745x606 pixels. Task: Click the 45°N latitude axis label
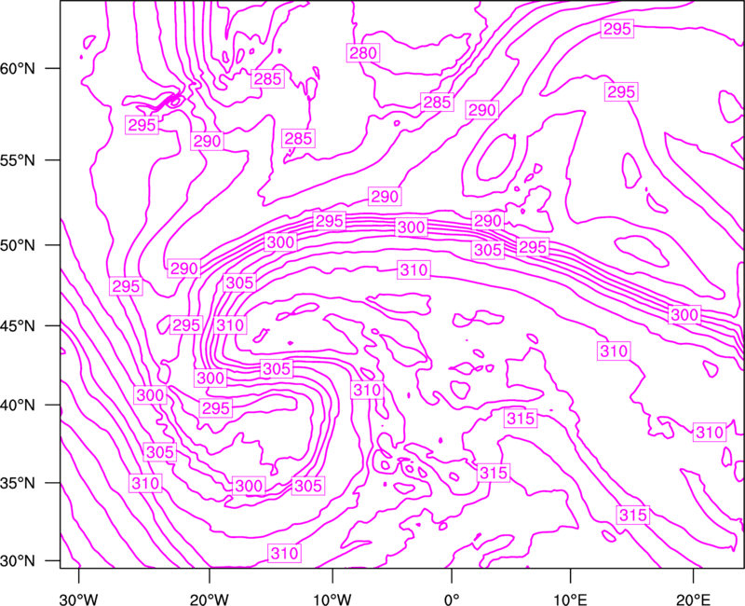18,326
